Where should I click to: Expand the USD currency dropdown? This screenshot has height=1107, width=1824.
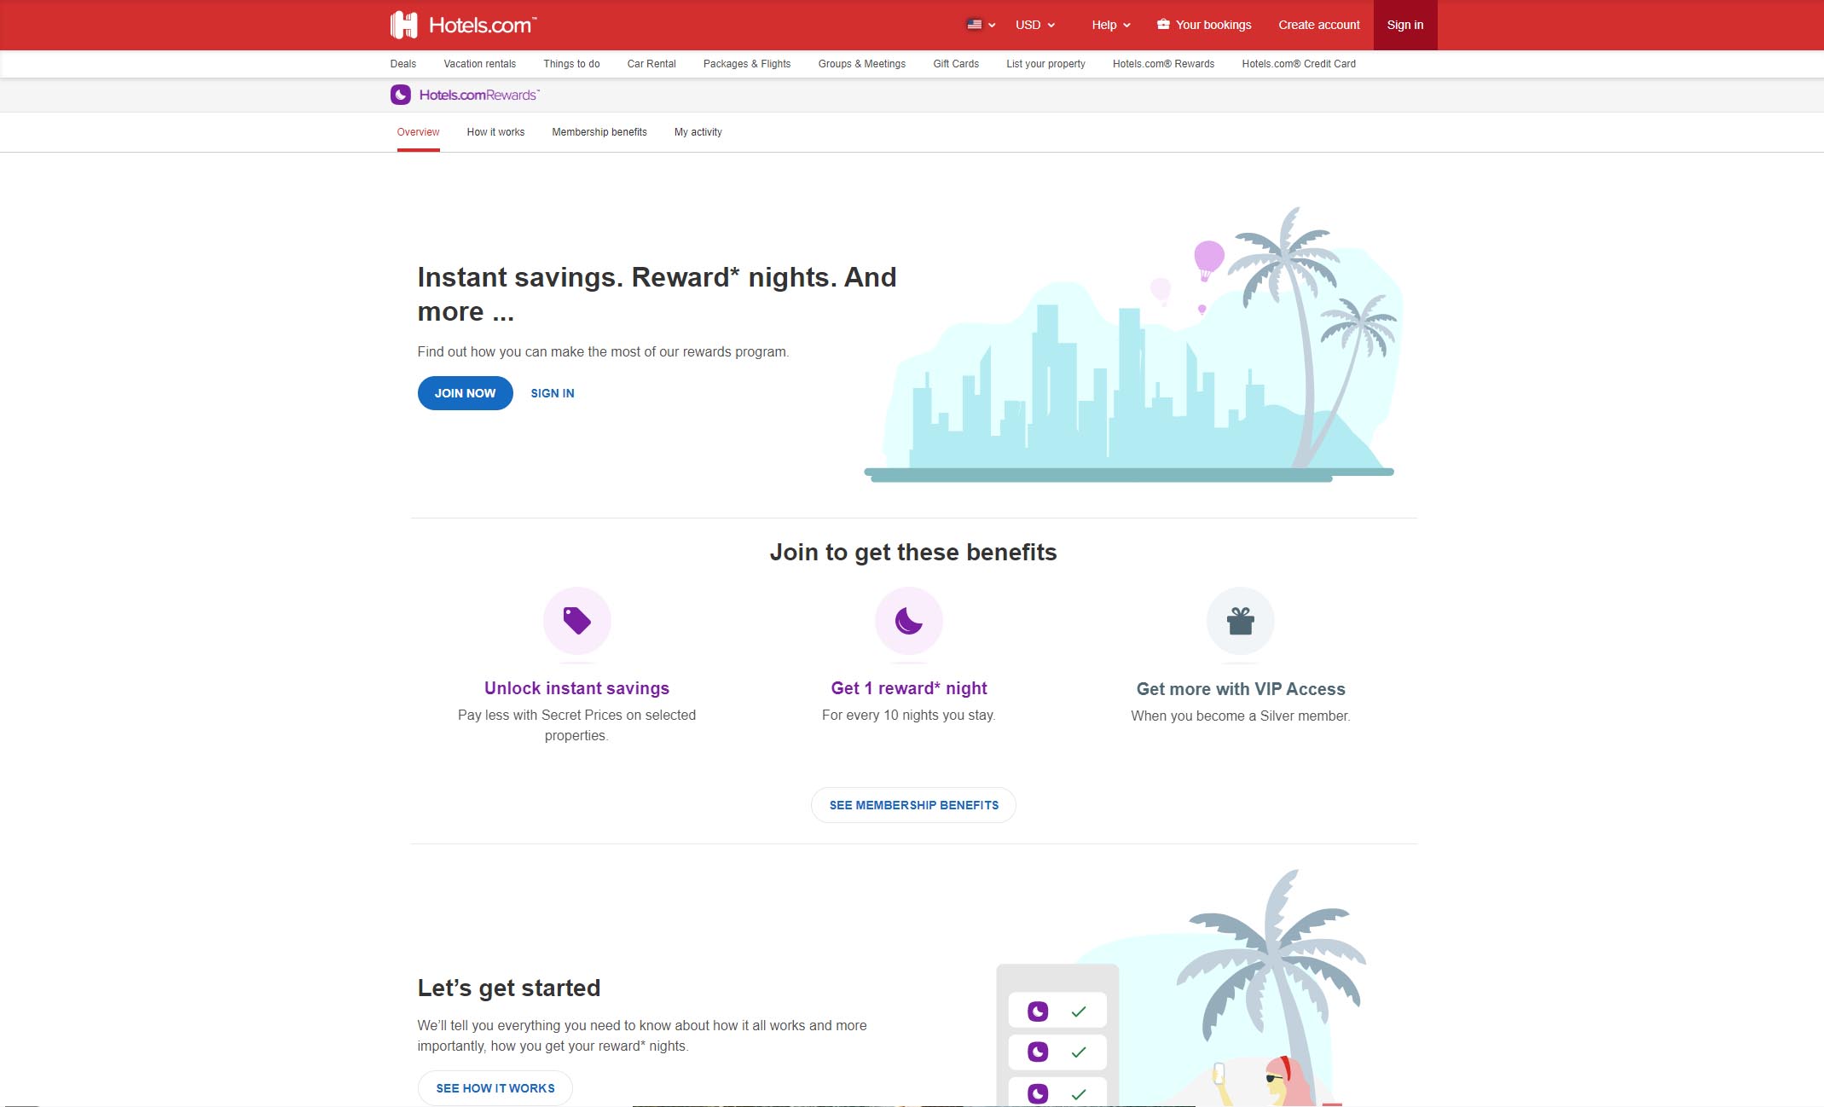click(x=1037, y=25)
